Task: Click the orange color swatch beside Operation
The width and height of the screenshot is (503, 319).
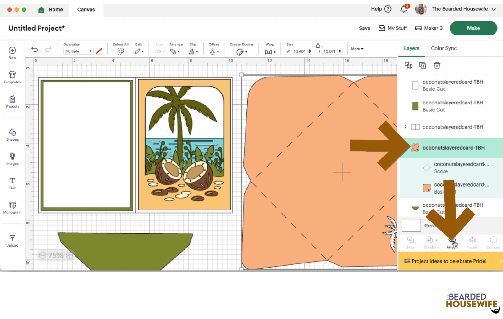Action: tap(99, 51)
